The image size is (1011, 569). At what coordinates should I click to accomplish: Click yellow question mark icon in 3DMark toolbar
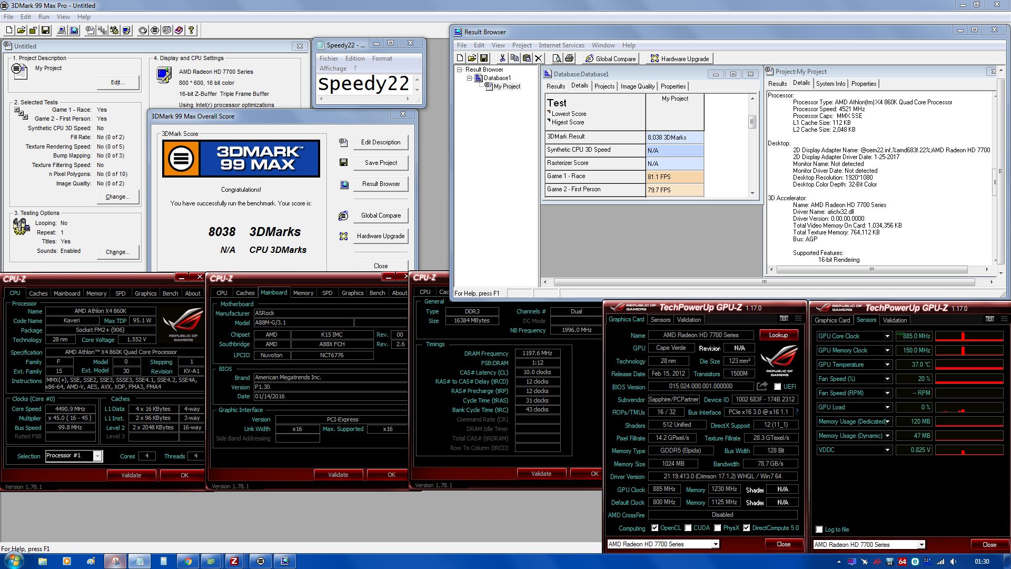point(191,31)
